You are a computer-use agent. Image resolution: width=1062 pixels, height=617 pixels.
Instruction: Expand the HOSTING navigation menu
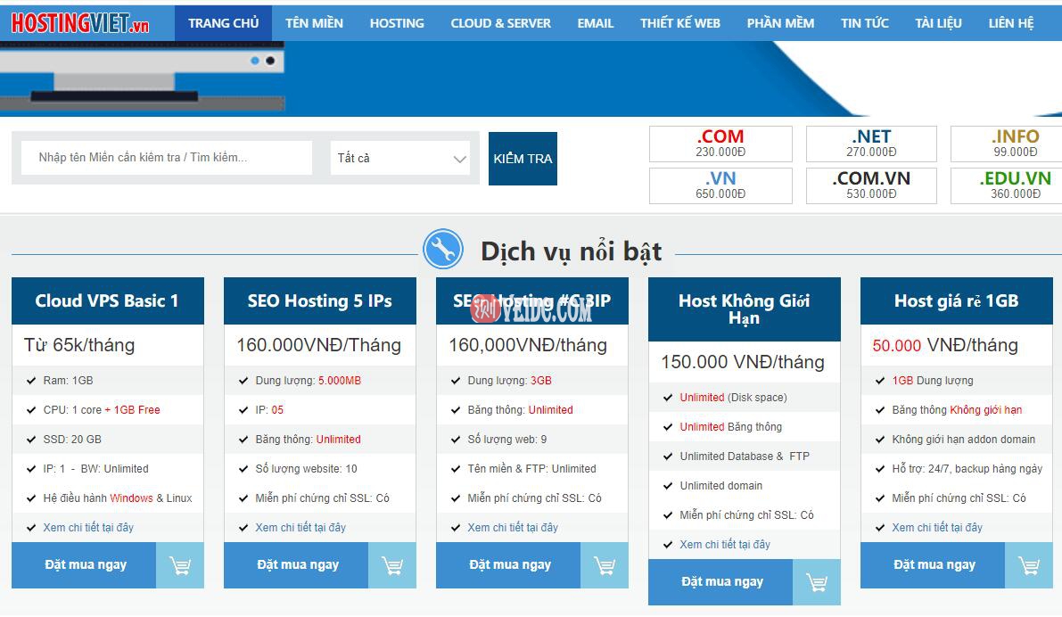(x=396, y=23)
